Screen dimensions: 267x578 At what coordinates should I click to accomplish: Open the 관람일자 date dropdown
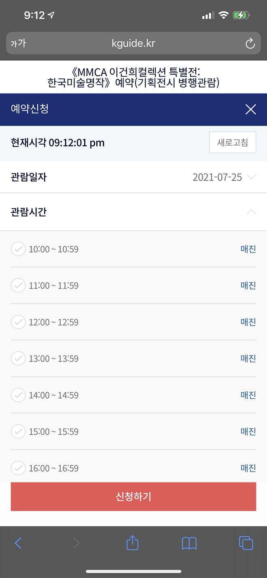(251, 177)
